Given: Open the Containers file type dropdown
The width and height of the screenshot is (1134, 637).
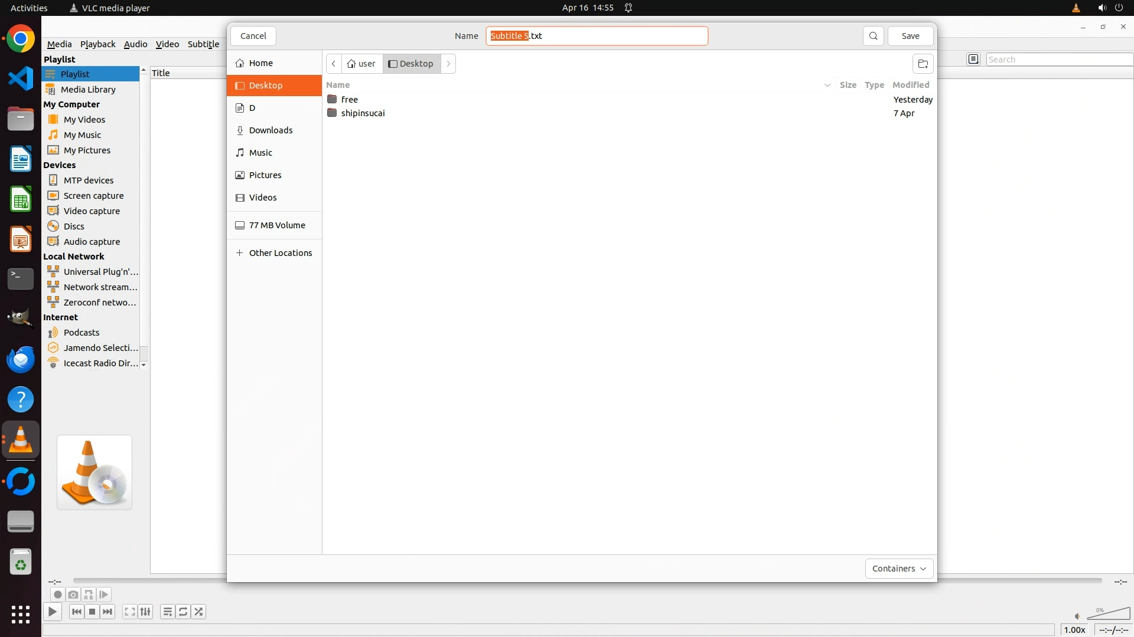Looking at the screenshot, I should 898,569.
